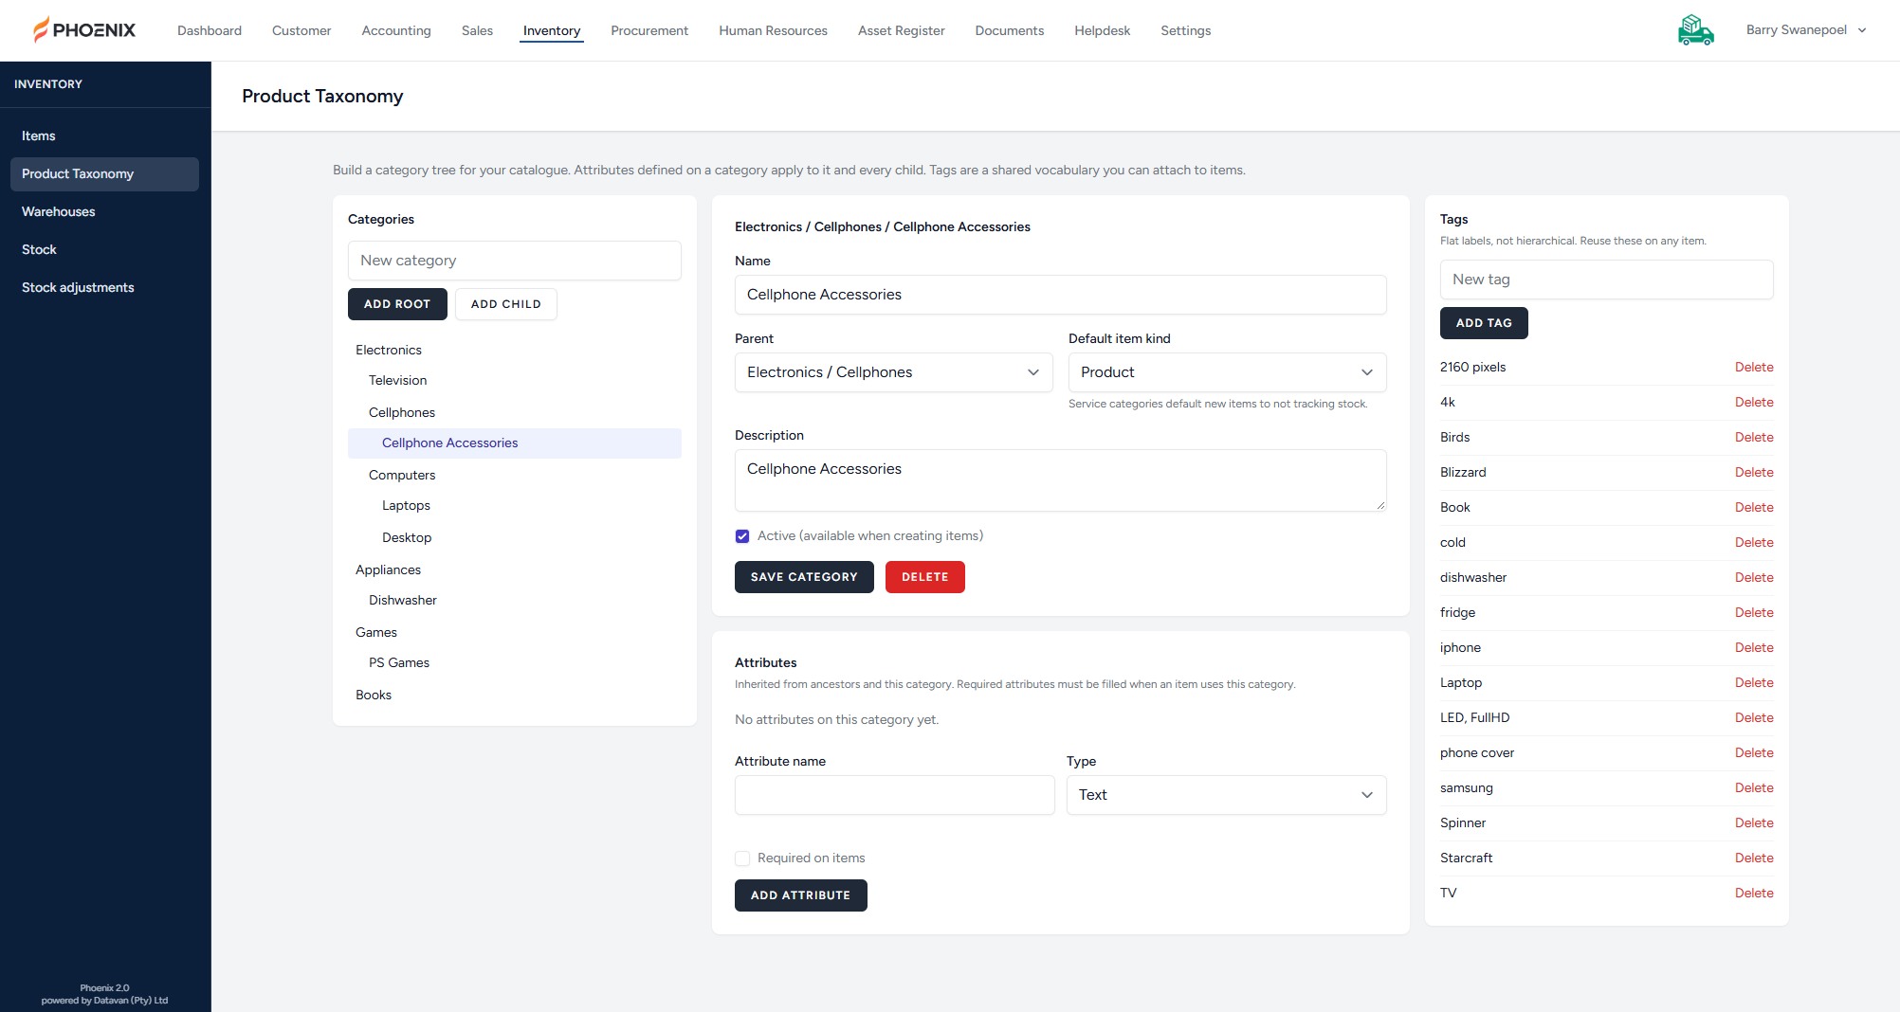Select the Cellphone Accessories tree item
The image size is (1900, 1012).
coord(515,443)
